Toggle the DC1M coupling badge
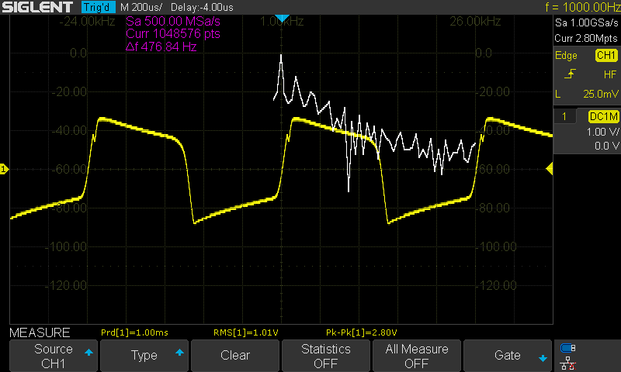 coord(602,116)
